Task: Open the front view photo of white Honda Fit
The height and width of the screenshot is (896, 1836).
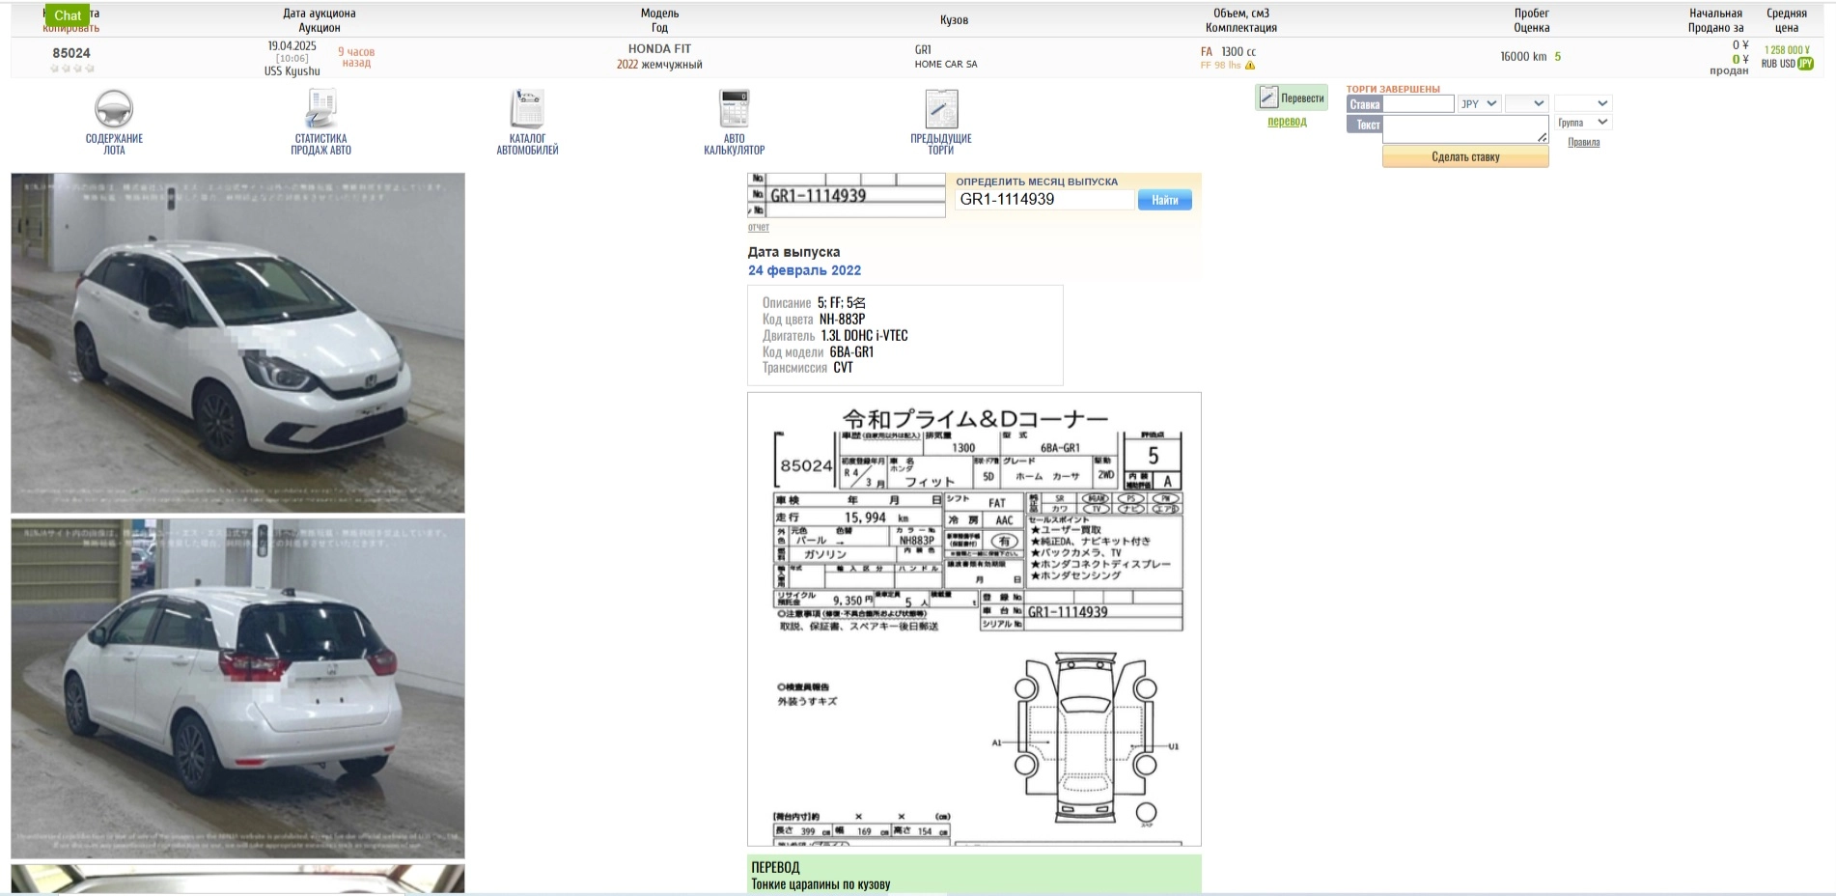Action: pyautogui.click(x=237, y=343)
